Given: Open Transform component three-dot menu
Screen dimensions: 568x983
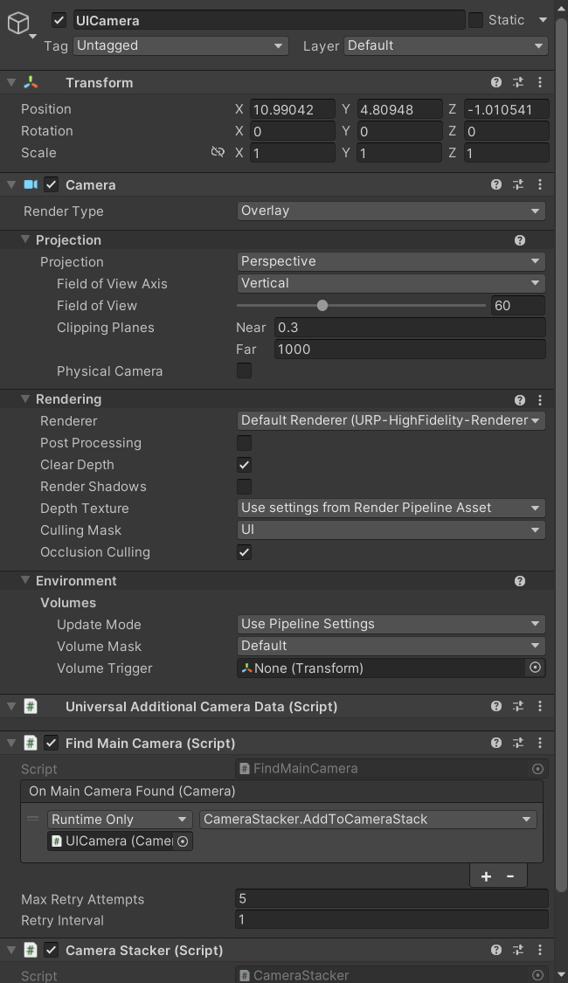Looking at the screenshot, I should 540,82.
